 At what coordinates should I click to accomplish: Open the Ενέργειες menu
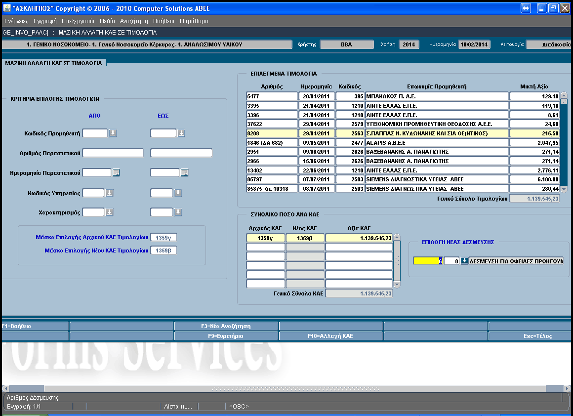click(16, 21)
